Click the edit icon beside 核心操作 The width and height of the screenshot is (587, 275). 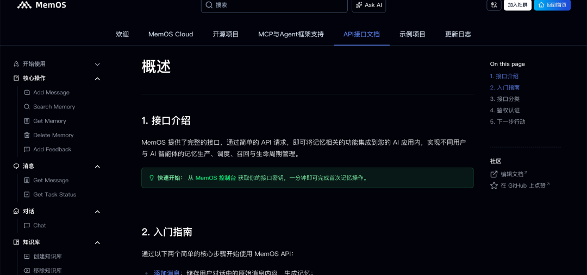[16, 78]
